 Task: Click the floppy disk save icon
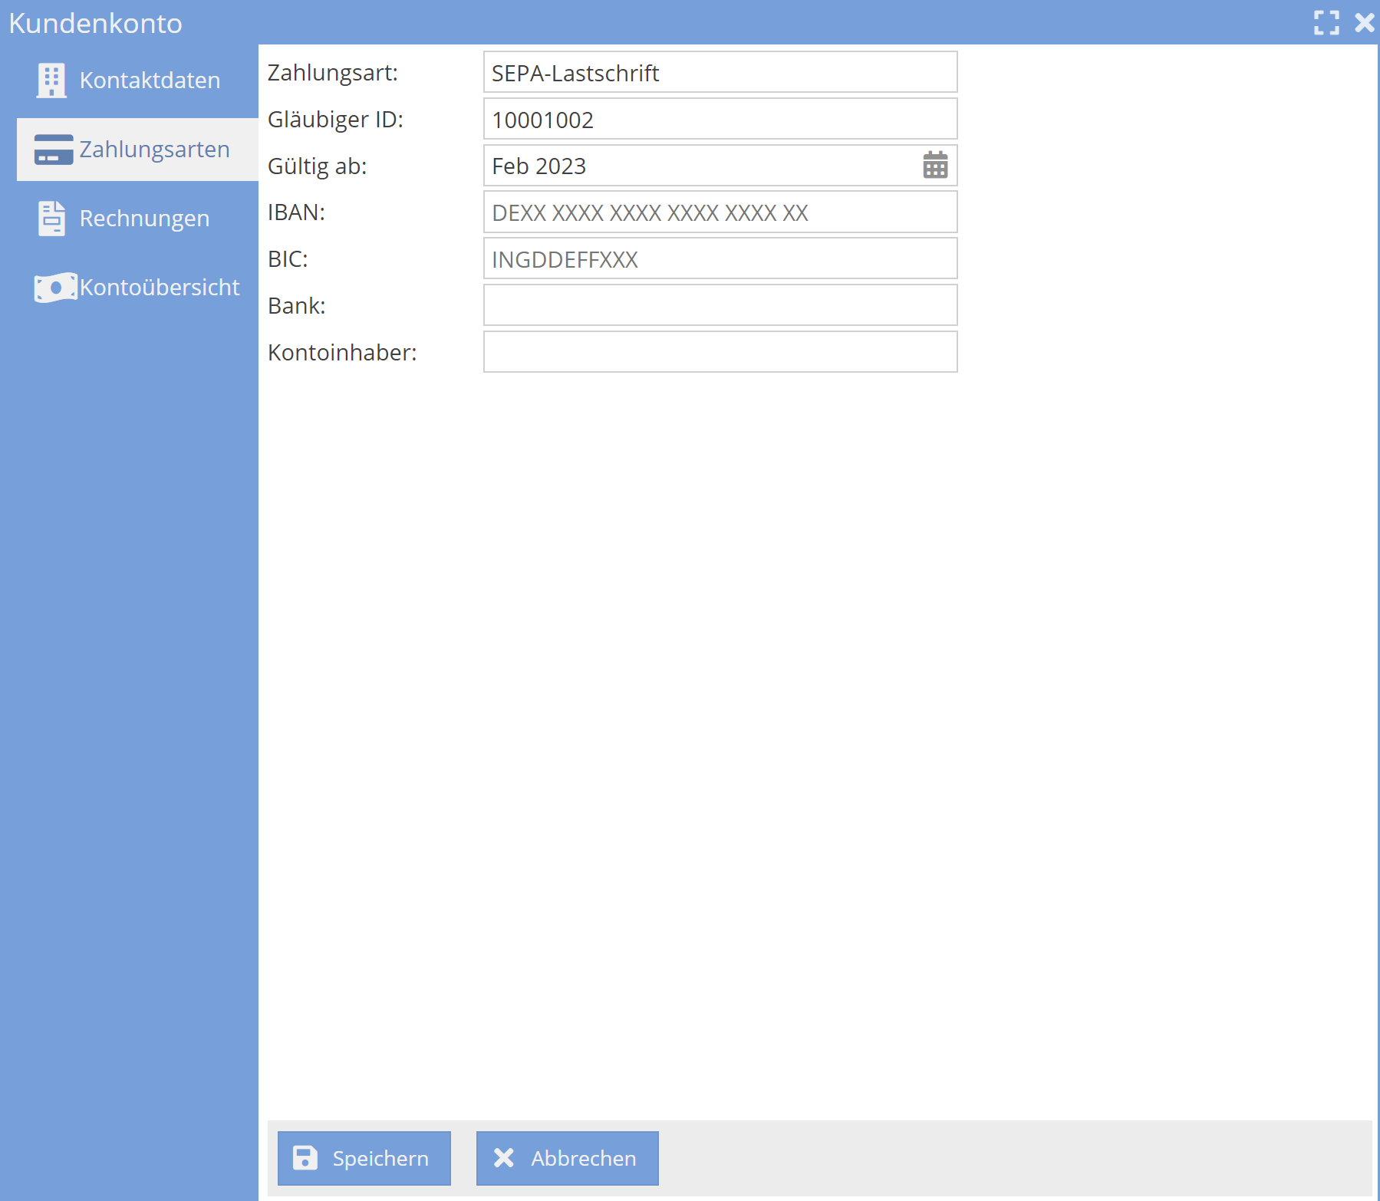pyautogui.click(x=305, y=1158)
